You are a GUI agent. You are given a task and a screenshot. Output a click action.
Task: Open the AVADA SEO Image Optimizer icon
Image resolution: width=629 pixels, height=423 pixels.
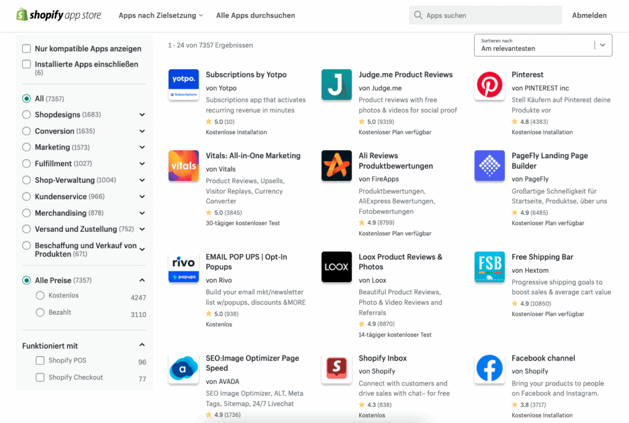click(183, 368)
